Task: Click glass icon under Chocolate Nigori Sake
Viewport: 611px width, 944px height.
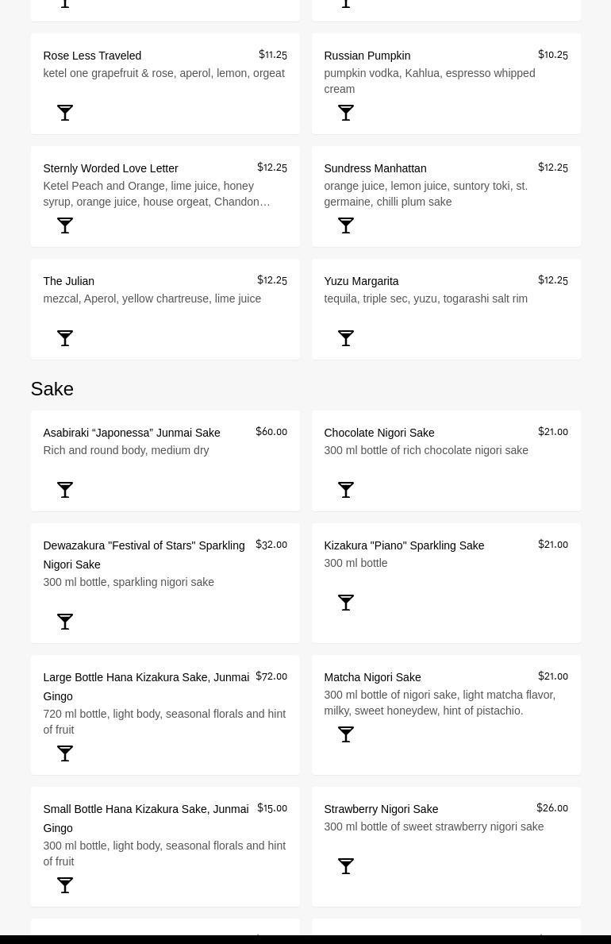Action: 346,490
